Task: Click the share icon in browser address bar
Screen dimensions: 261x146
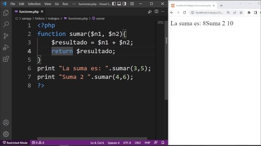Action: pos(234,13)
